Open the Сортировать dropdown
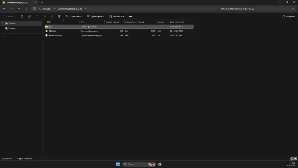 74,16
